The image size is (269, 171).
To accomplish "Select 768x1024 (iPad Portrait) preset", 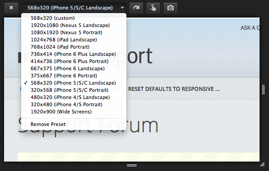I will (x=74, y=47).
